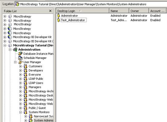Click the Customers group icon
The height and width of the screenshot is (122, 167).
coord(25,66)
